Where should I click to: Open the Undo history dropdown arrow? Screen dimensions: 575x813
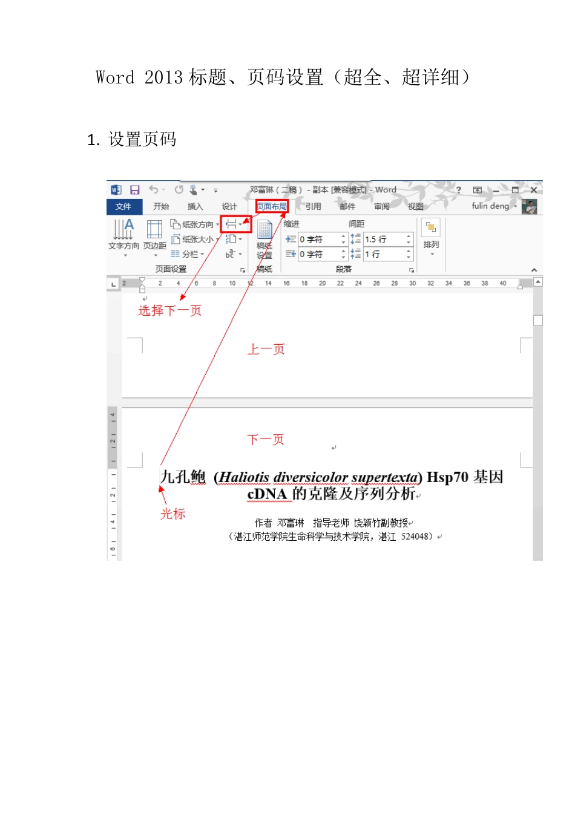click(163, 190)
